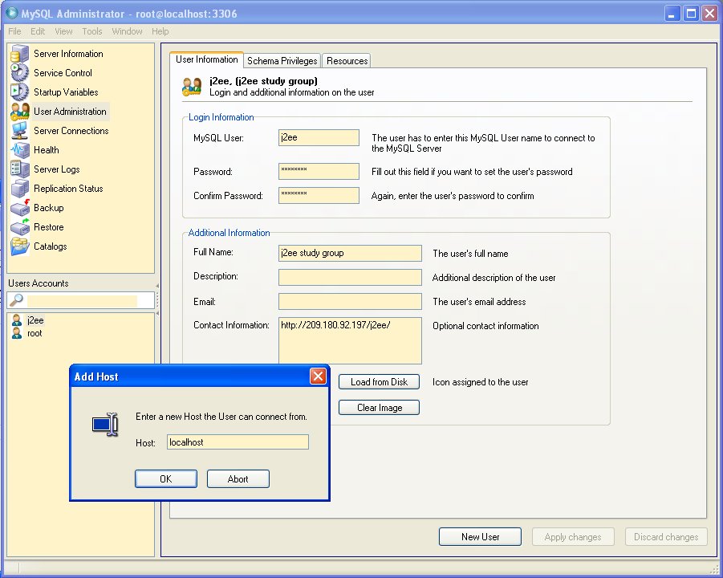Click the Clear Image button
723x578 pixels.
pos(379,407)
